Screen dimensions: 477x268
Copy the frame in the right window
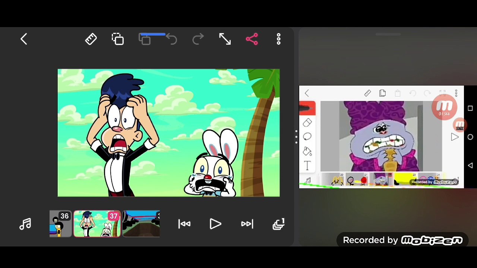point(382,93)
